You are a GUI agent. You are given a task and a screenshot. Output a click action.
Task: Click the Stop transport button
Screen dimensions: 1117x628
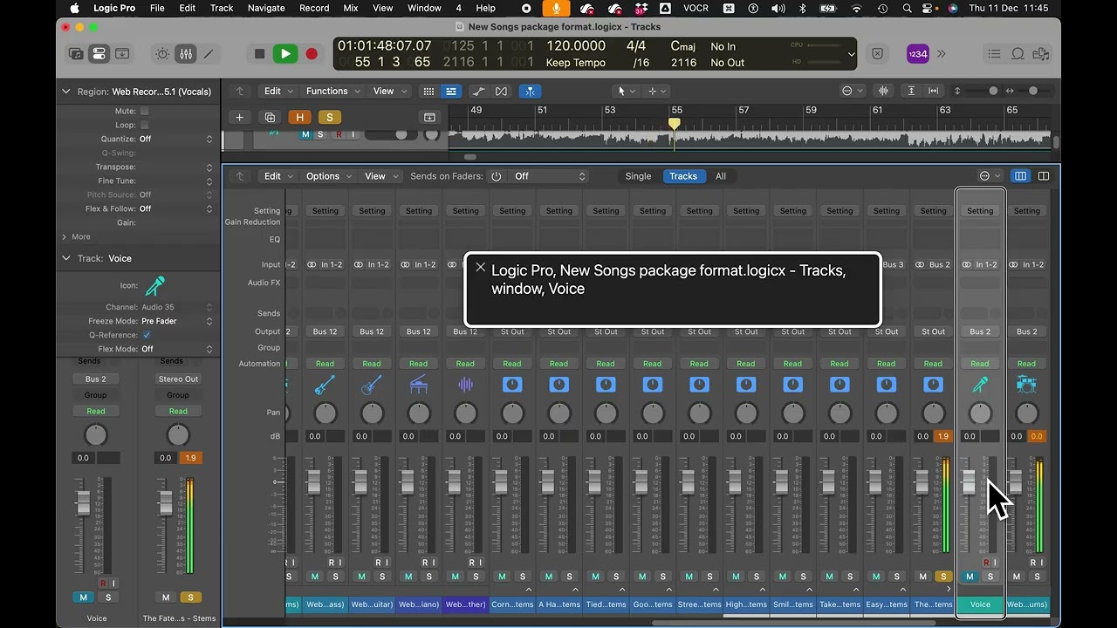pyautogui.click(x=259, y=54)
